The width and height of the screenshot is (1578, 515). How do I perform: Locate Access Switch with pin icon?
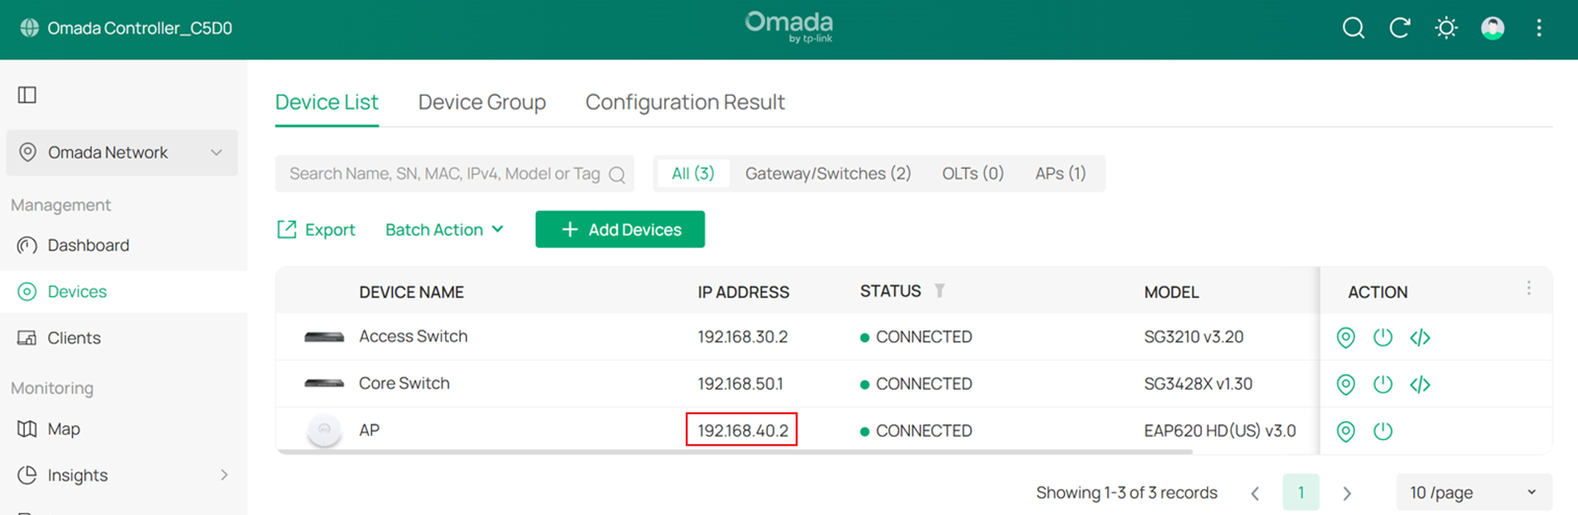1345,337
